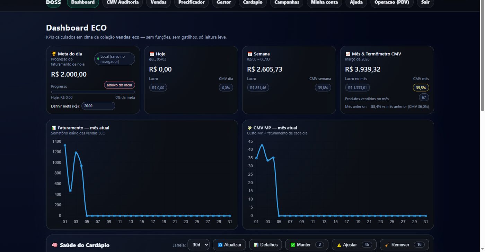The width and height of the screenshot is (485, 252).
Task: Open the Precificador tab
Action: coord(191,2)
